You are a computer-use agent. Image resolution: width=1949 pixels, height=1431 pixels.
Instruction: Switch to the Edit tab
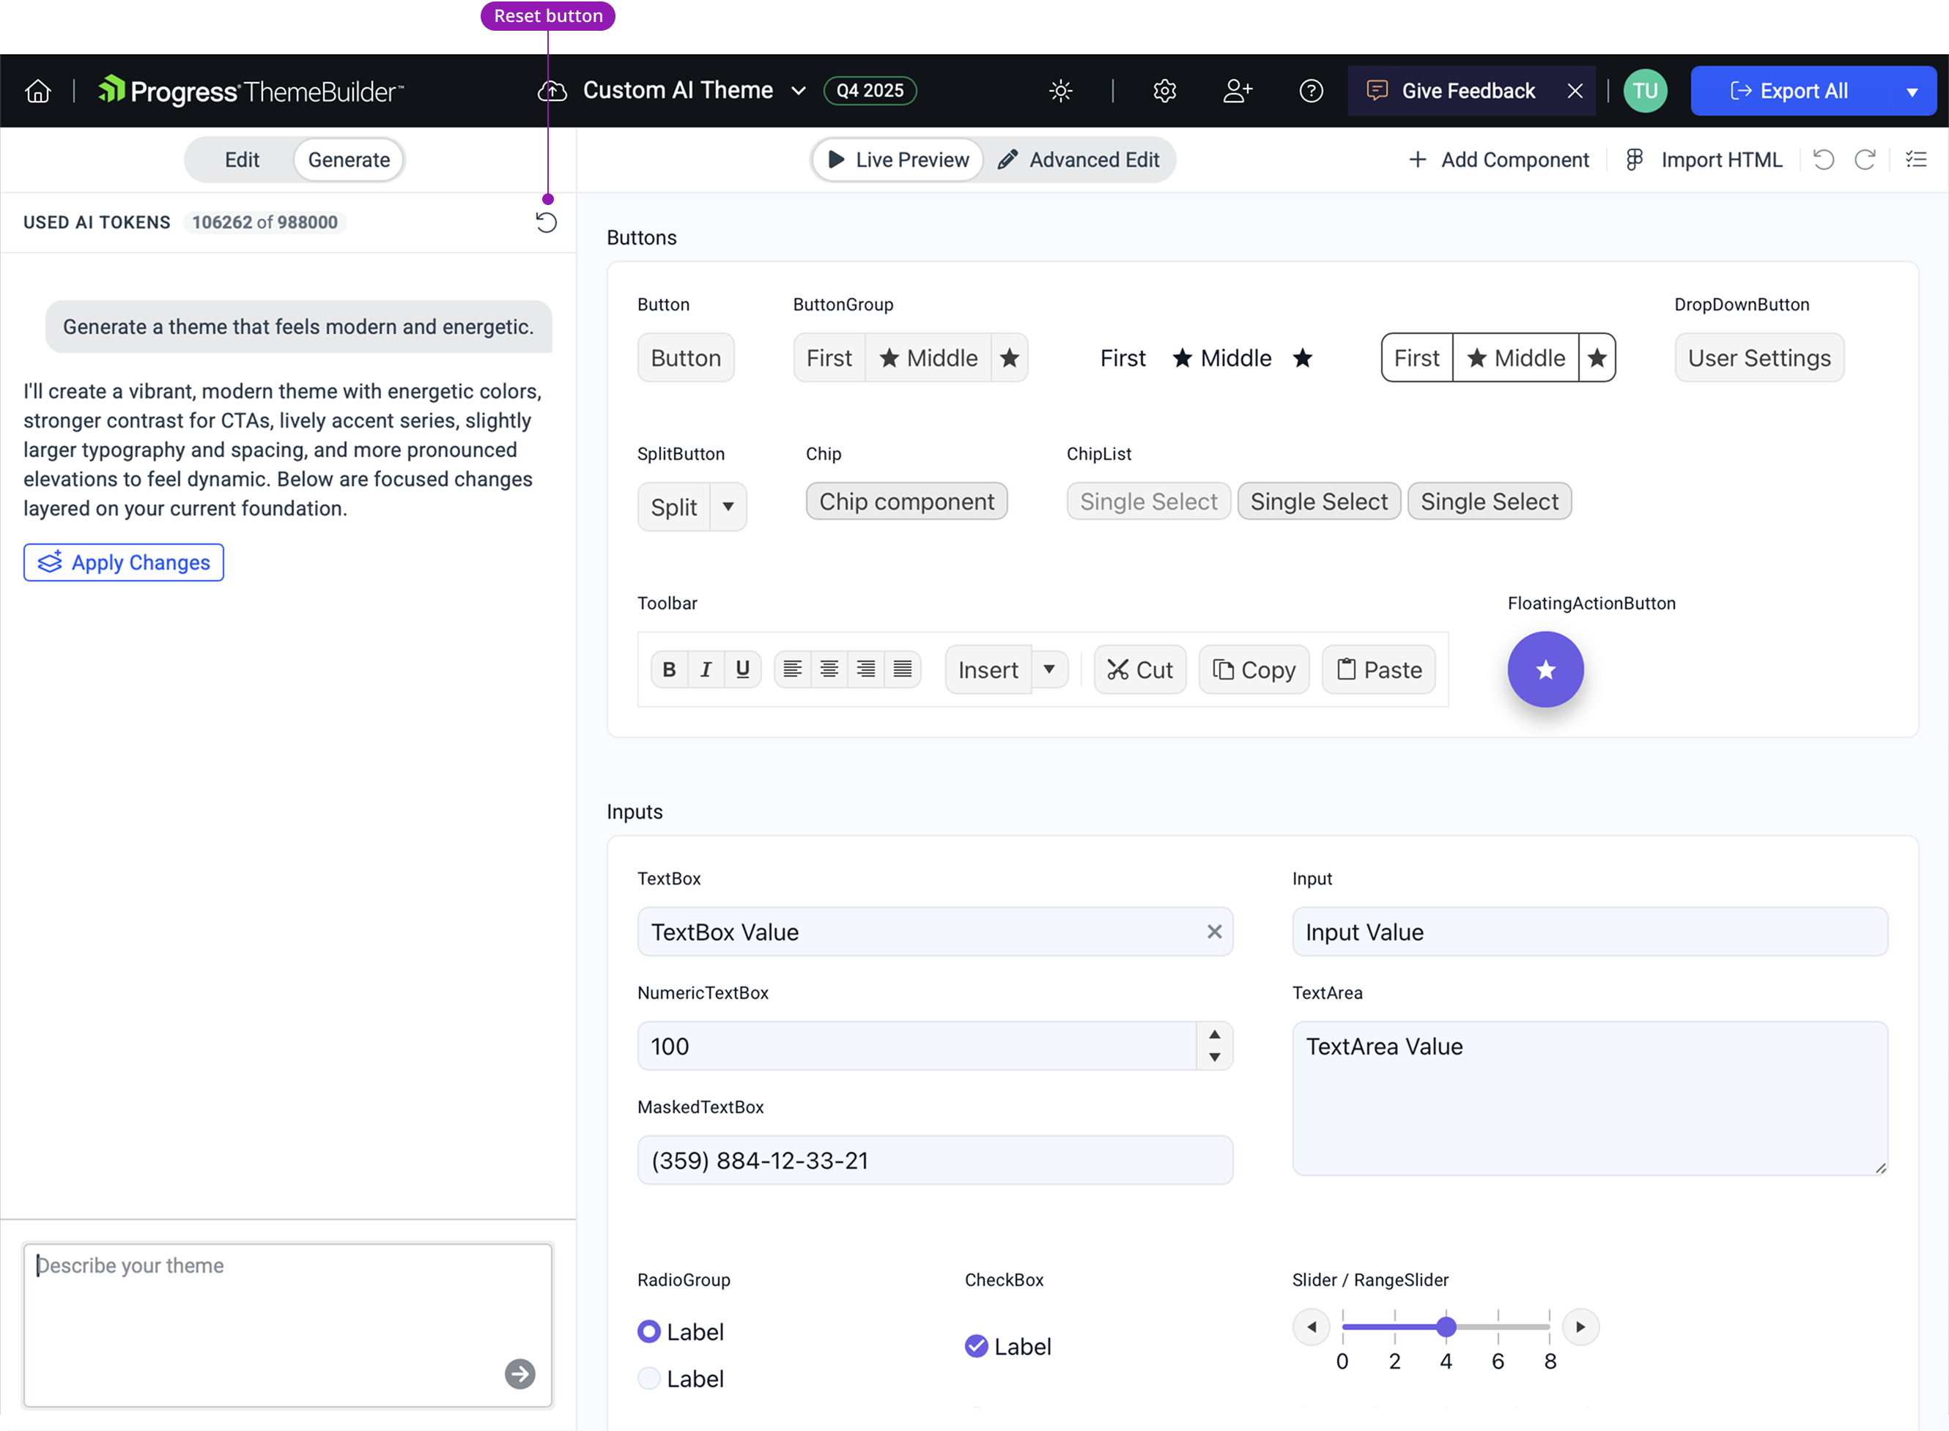[242, 160]
